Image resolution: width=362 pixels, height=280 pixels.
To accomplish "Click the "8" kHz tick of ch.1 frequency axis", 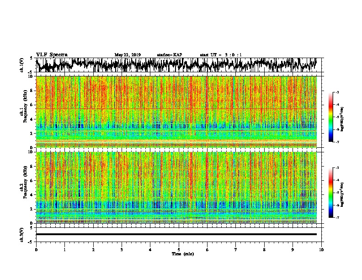I will coord(32,91).
